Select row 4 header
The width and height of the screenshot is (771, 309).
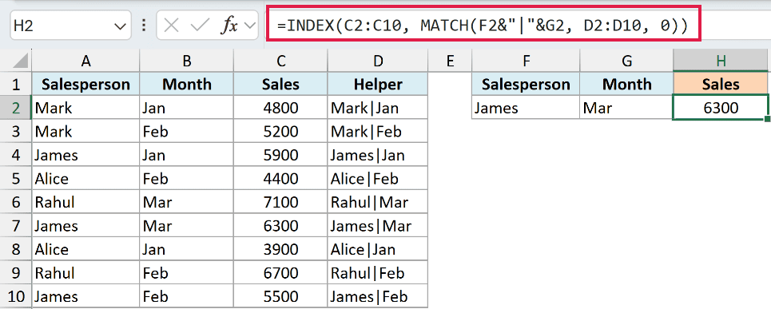16,155
